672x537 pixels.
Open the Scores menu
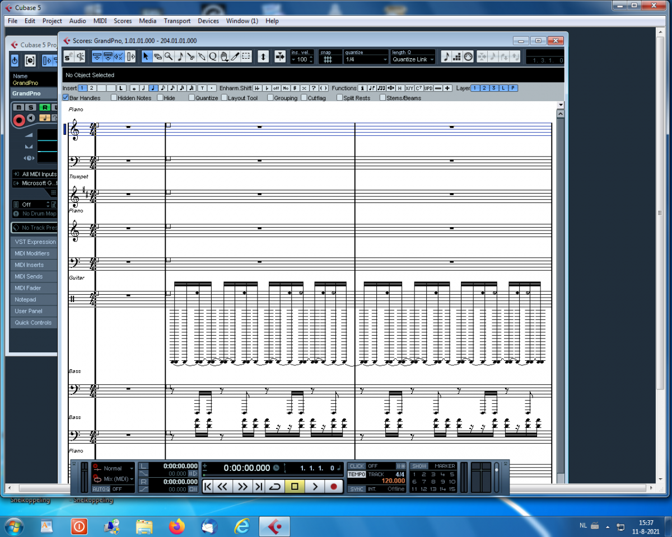click(x=123, y=21)
